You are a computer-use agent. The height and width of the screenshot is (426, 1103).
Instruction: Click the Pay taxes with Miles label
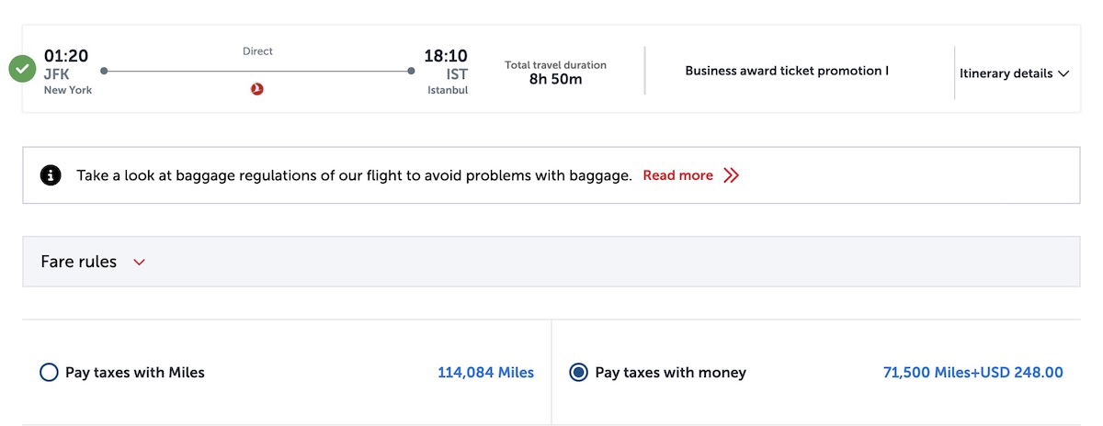135,373
